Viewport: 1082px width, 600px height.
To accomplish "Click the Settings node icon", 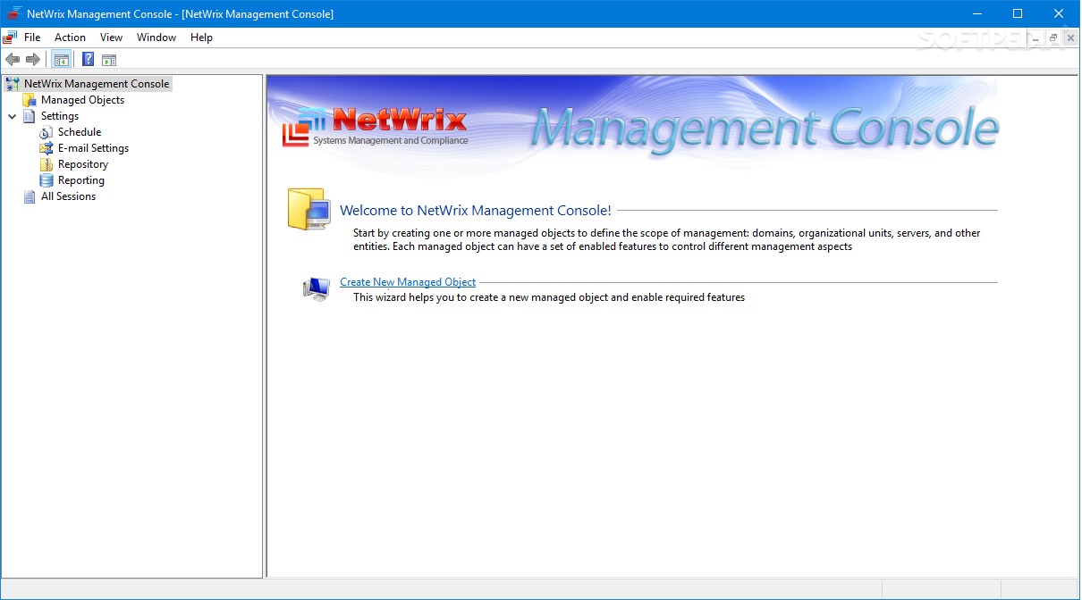I will tap(30, 116).
